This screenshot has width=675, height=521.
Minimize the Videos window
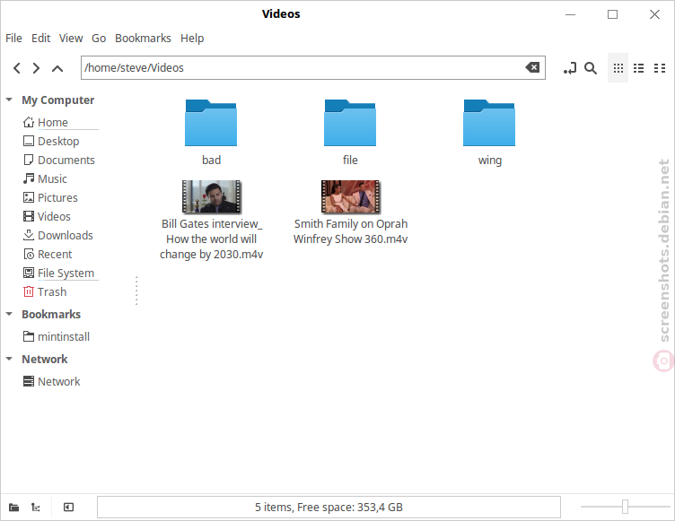(x=570, y=14)
